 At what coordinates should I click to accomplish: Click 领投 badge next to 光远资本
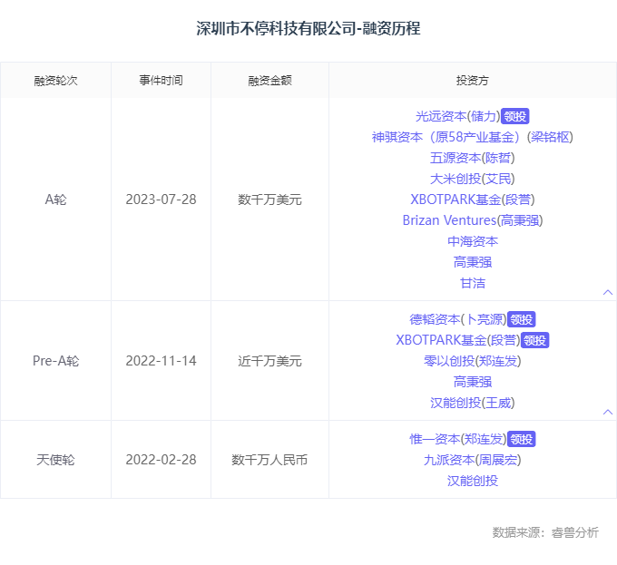pyautogui.click(x=514, y=116)
